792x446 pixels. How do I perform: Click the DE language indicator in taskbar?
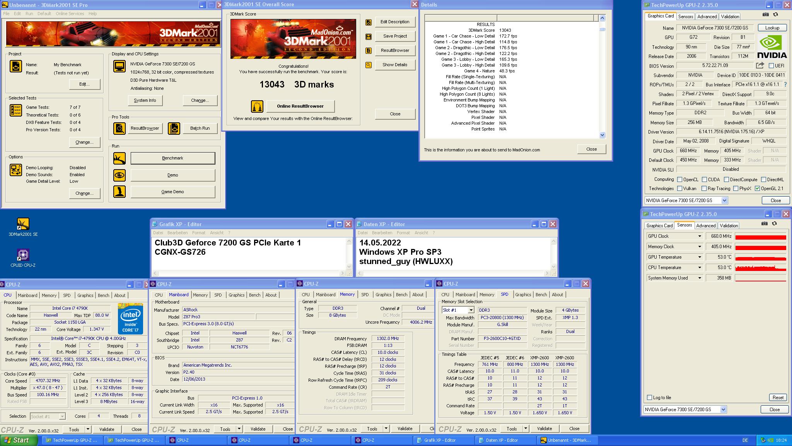point(745,440)
